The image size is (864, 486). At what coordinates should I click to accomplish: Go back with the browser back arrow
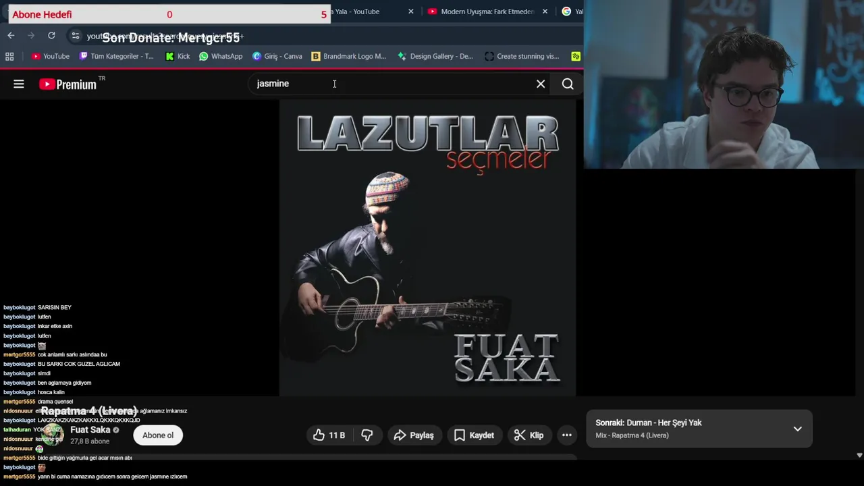(11, 35)
